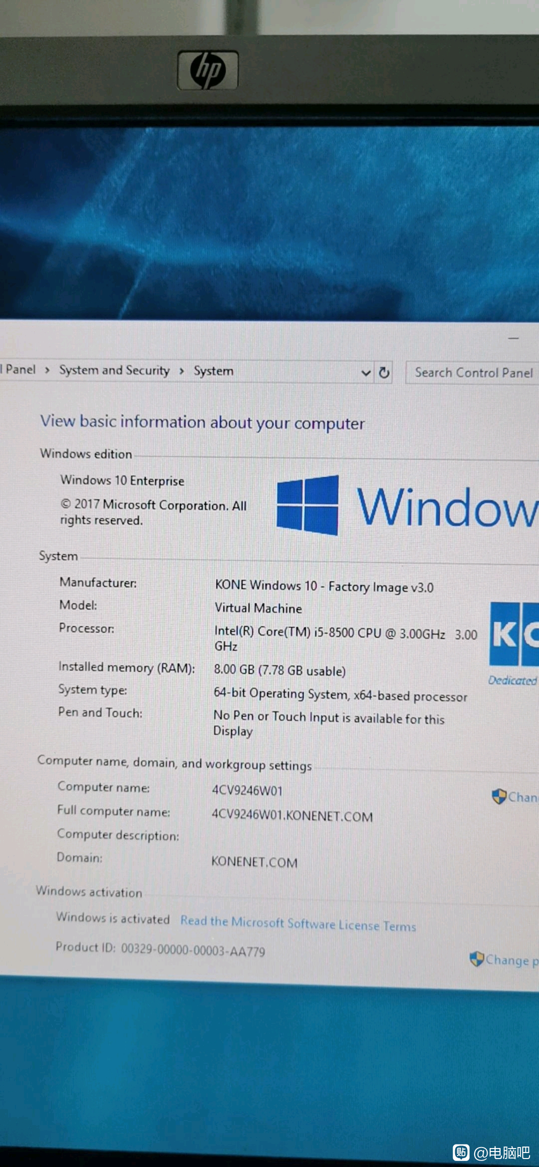Refresh the System page in address bar
Screen dimensions: 539x1167
click(x=384, y=373)
